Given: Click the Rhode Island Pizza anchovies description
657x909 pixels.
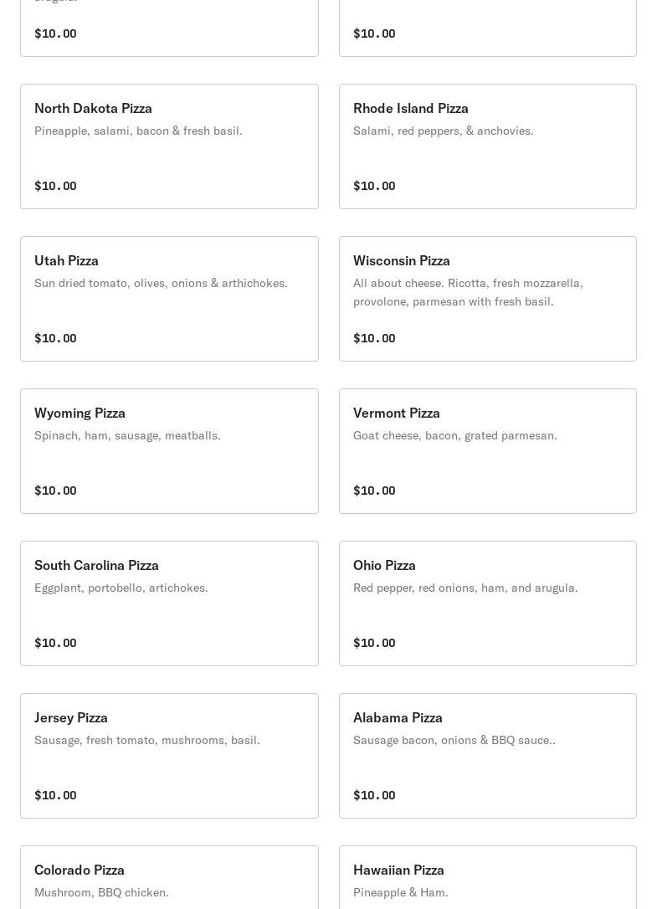Looking at the screenshot, I should 443,131.
